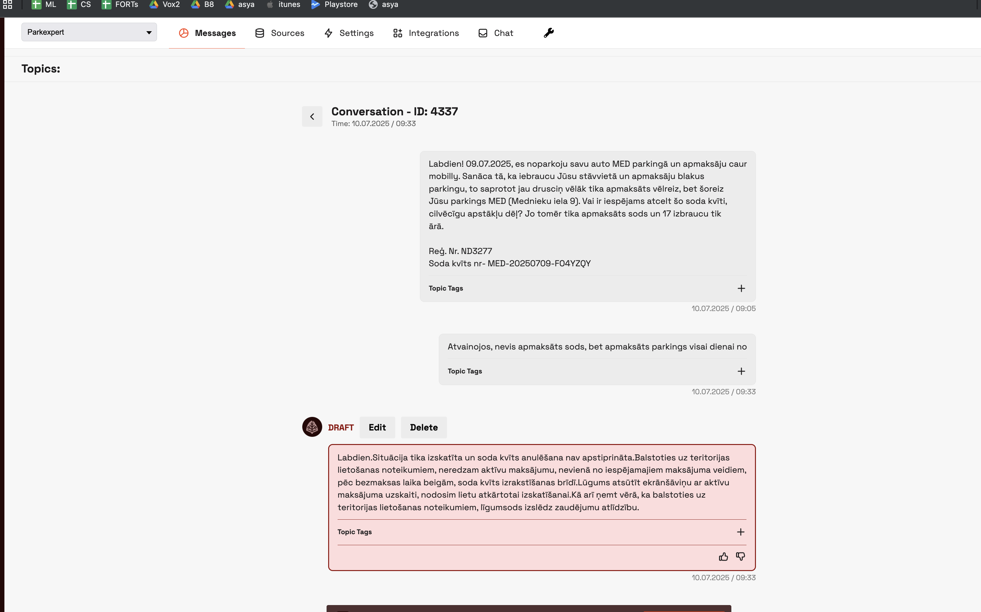The height and width of the screenshot is (612, 981).
Task: Open the ML bookmark
Action: pos(44,4)
